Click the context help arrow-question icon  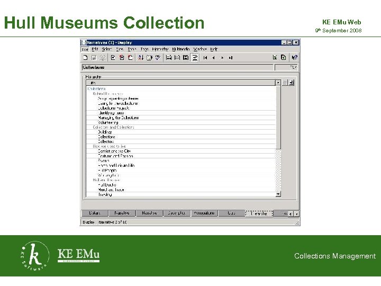click(x=294, y=57)
